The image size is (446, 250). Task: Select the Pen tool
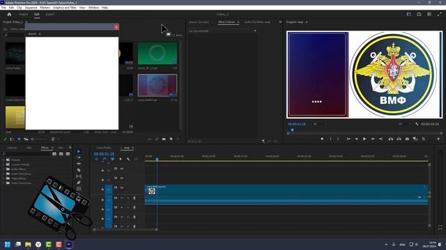tap(79, 182)
